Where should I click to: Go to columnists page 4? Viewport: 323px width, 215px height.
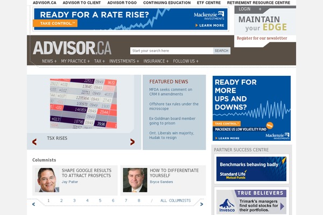(x=87, y=200)
